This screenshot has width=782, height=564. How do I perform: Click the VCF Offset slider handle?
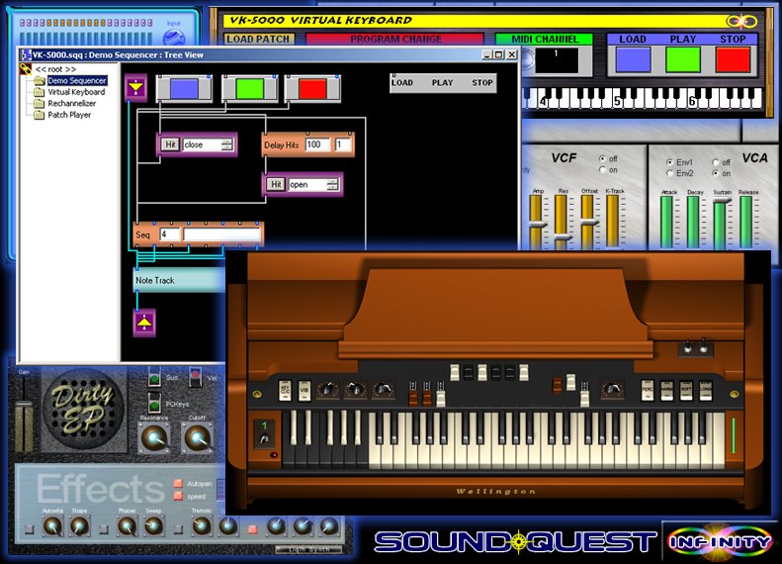[x=589, y=222]
